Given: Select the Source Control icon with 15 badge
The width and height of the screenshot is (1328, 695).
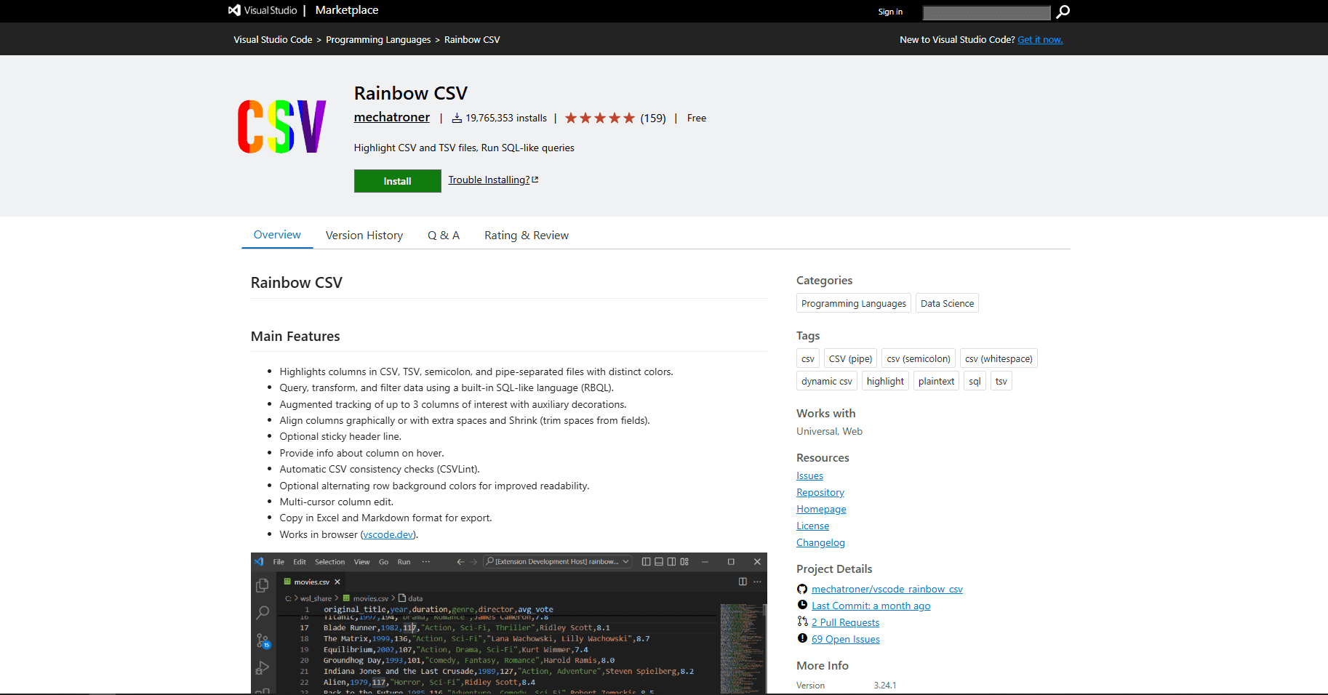Looking at the screenshot, I should tap(263, 640).
